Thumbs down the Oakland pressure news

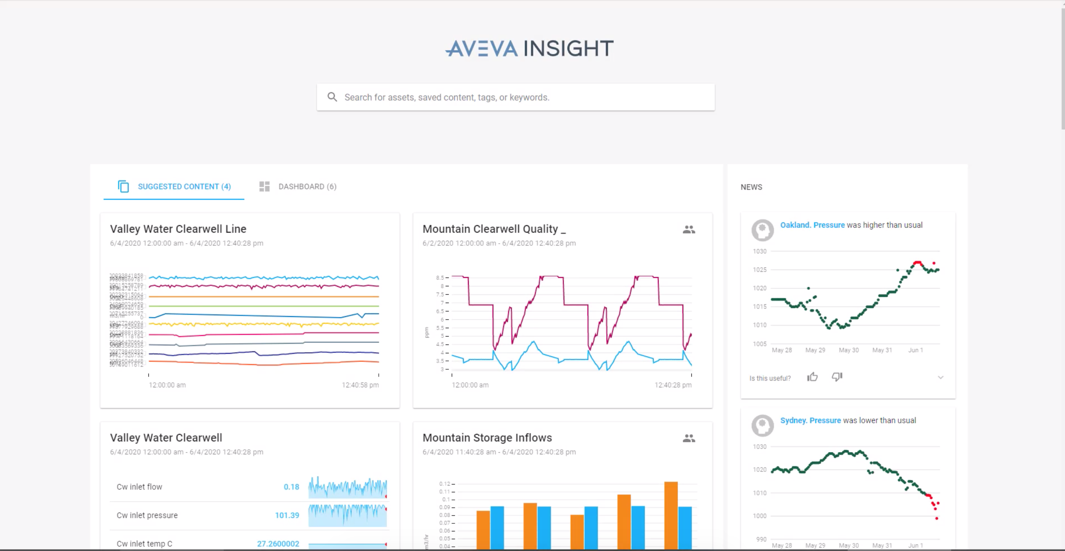pos(837,377)
